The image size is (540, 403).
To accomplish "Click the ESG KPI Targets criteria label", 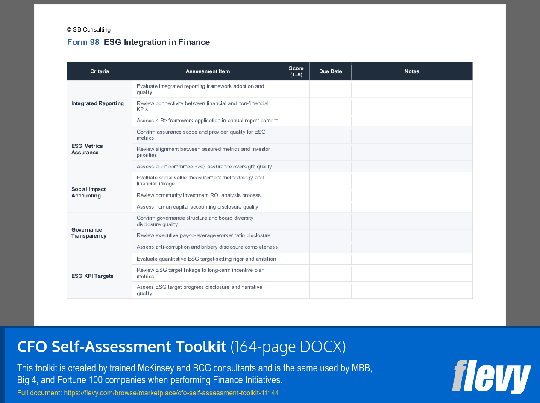I will [x=92, y=276].
